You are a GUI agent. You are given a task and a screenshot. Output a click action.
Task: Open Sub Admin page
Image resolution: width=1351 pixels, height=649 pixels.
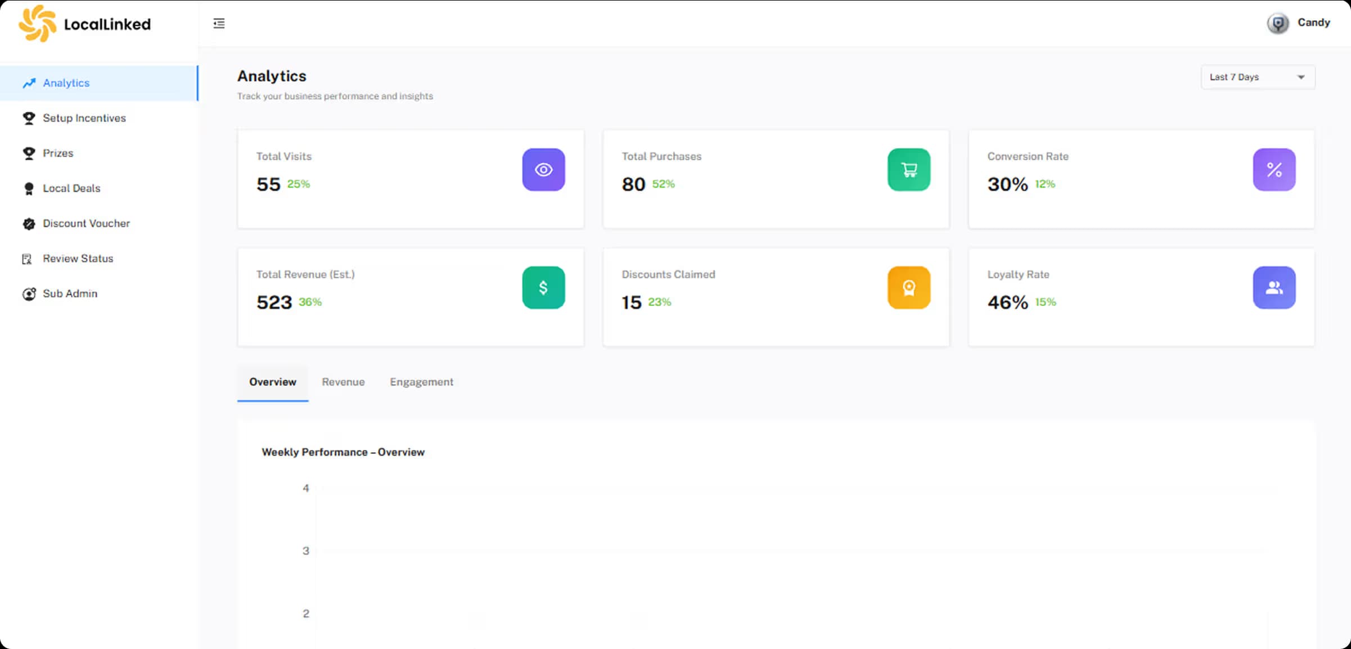(x=99, y=294)
